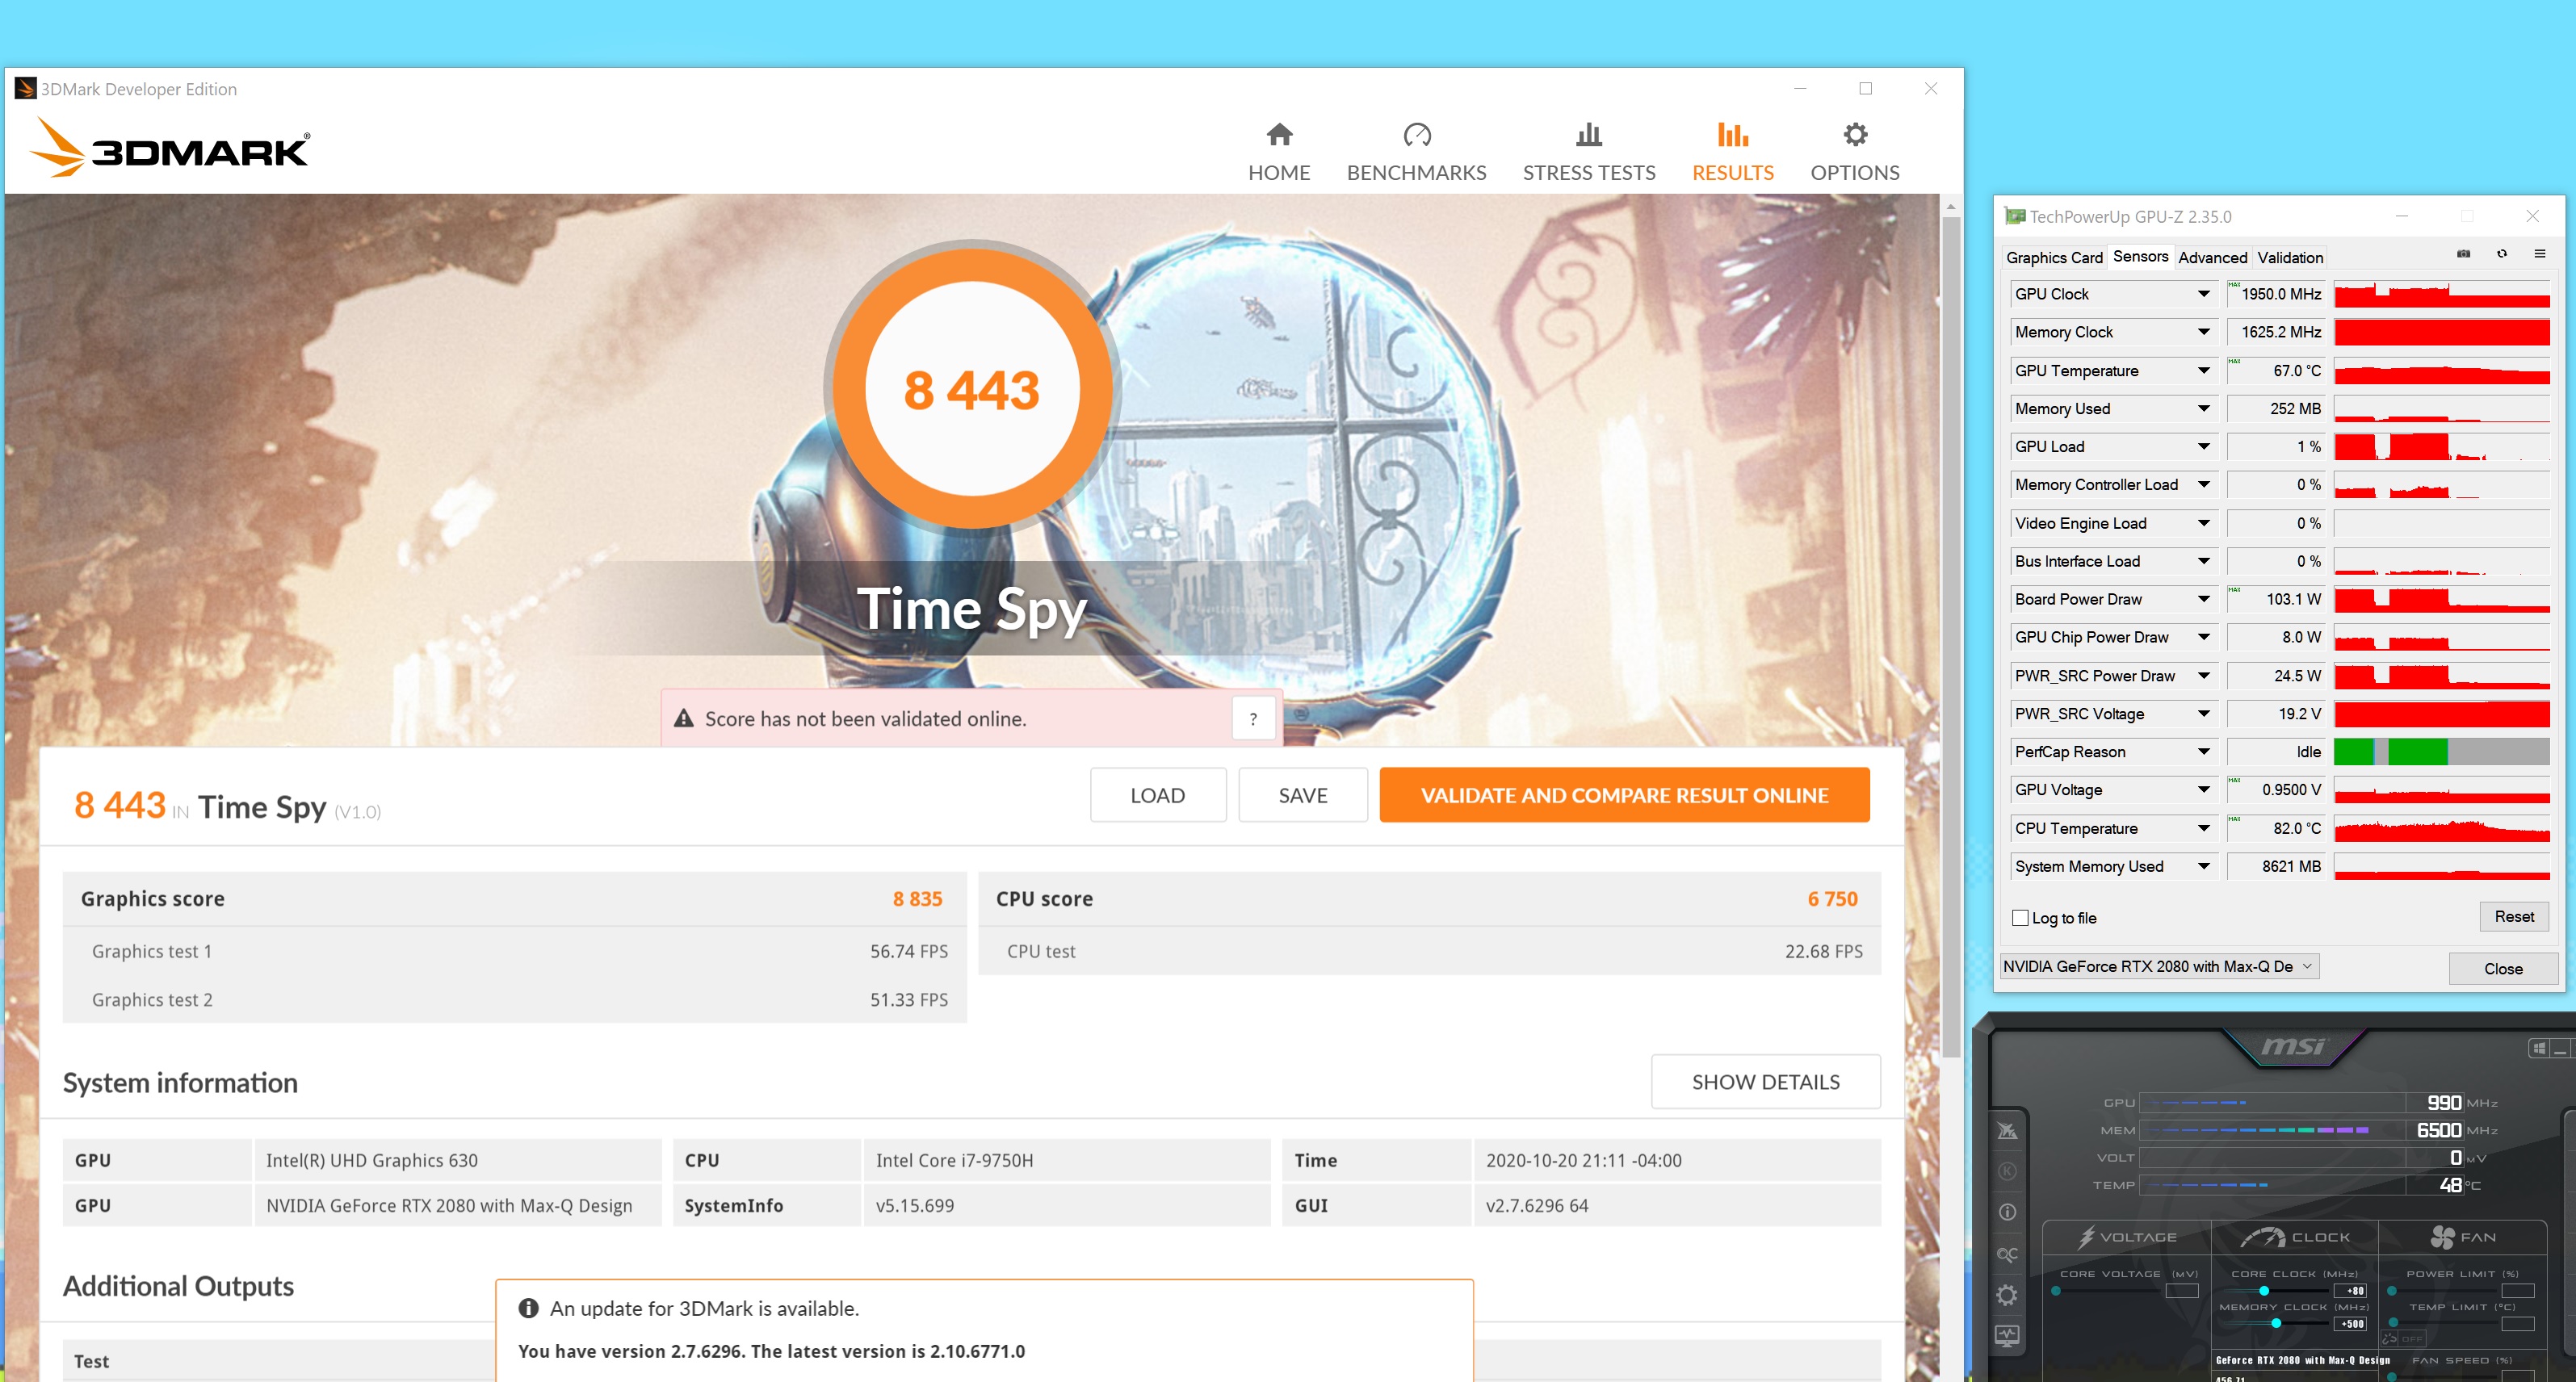
Task: Click the Power Limit slider handle in Afterburner
Action: pyautogui.click(x=2392, y=1290)
